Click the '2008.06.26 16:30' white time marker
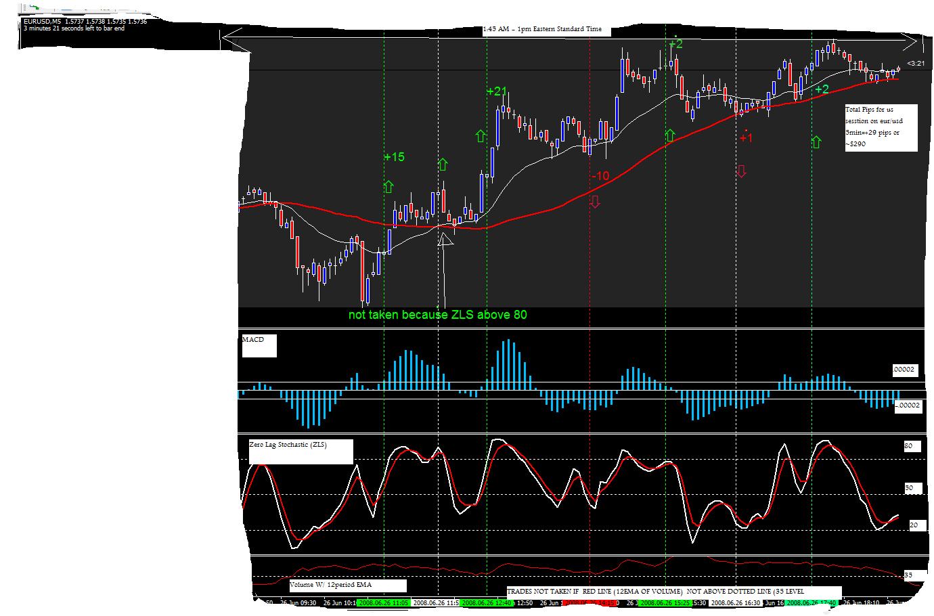The width and height of the screenshot is (934, 616). [735, 602]
